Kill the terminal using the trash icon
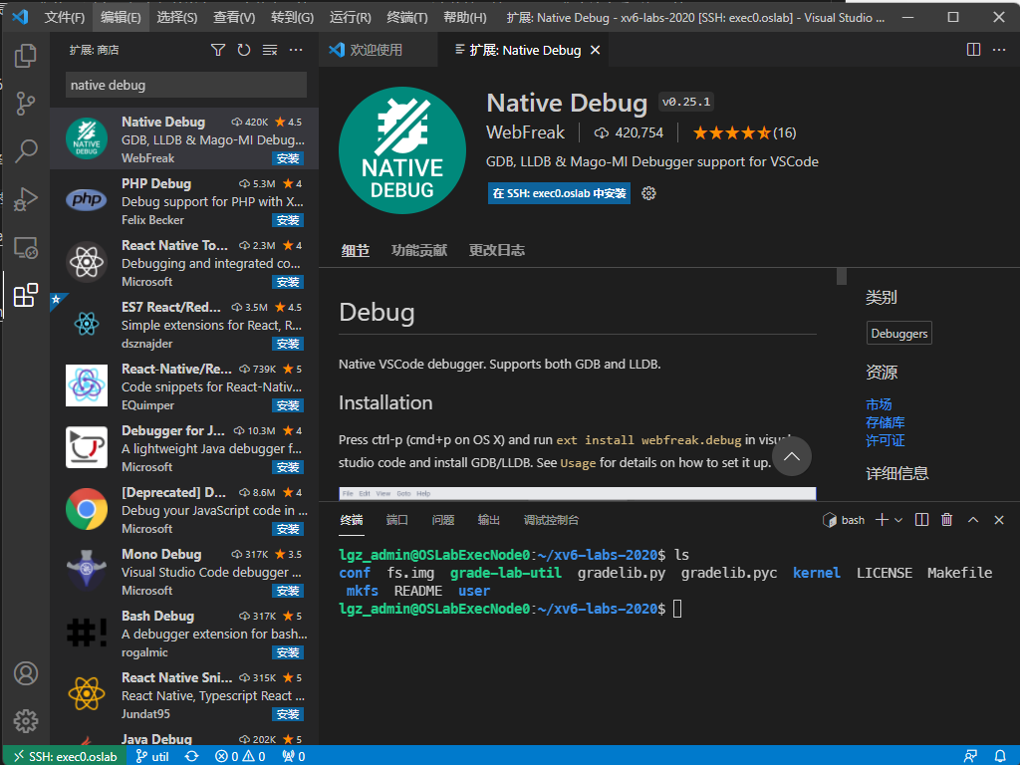The width and height of the screenshot is (1020, 765). (x=946, y=518)
